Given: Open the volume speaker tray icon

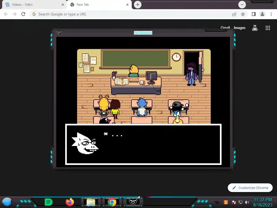Looking at the screenshot, I should coord(247,202).
